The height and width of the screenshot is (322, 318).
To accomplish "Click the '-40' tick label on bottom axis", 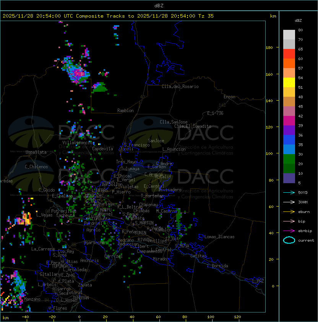I will point(25,317).
